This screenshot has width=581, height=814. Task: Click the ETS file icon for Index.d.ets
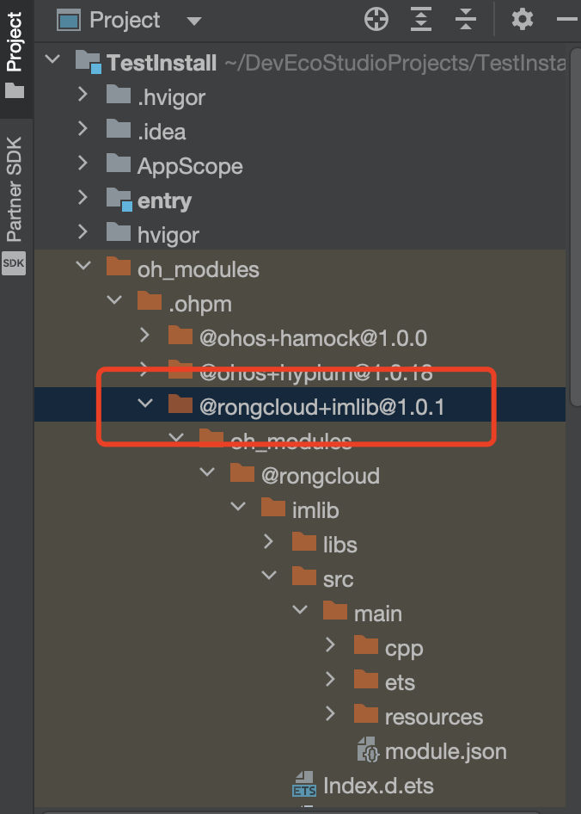[304, 785]
